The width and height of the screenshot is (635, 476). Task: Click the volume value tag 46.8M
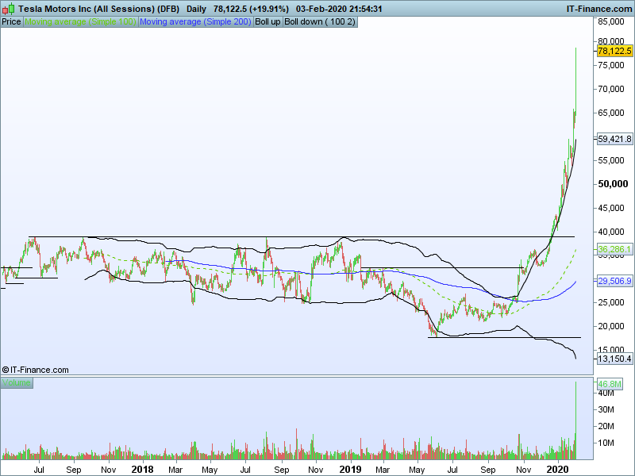coord(610,384)
